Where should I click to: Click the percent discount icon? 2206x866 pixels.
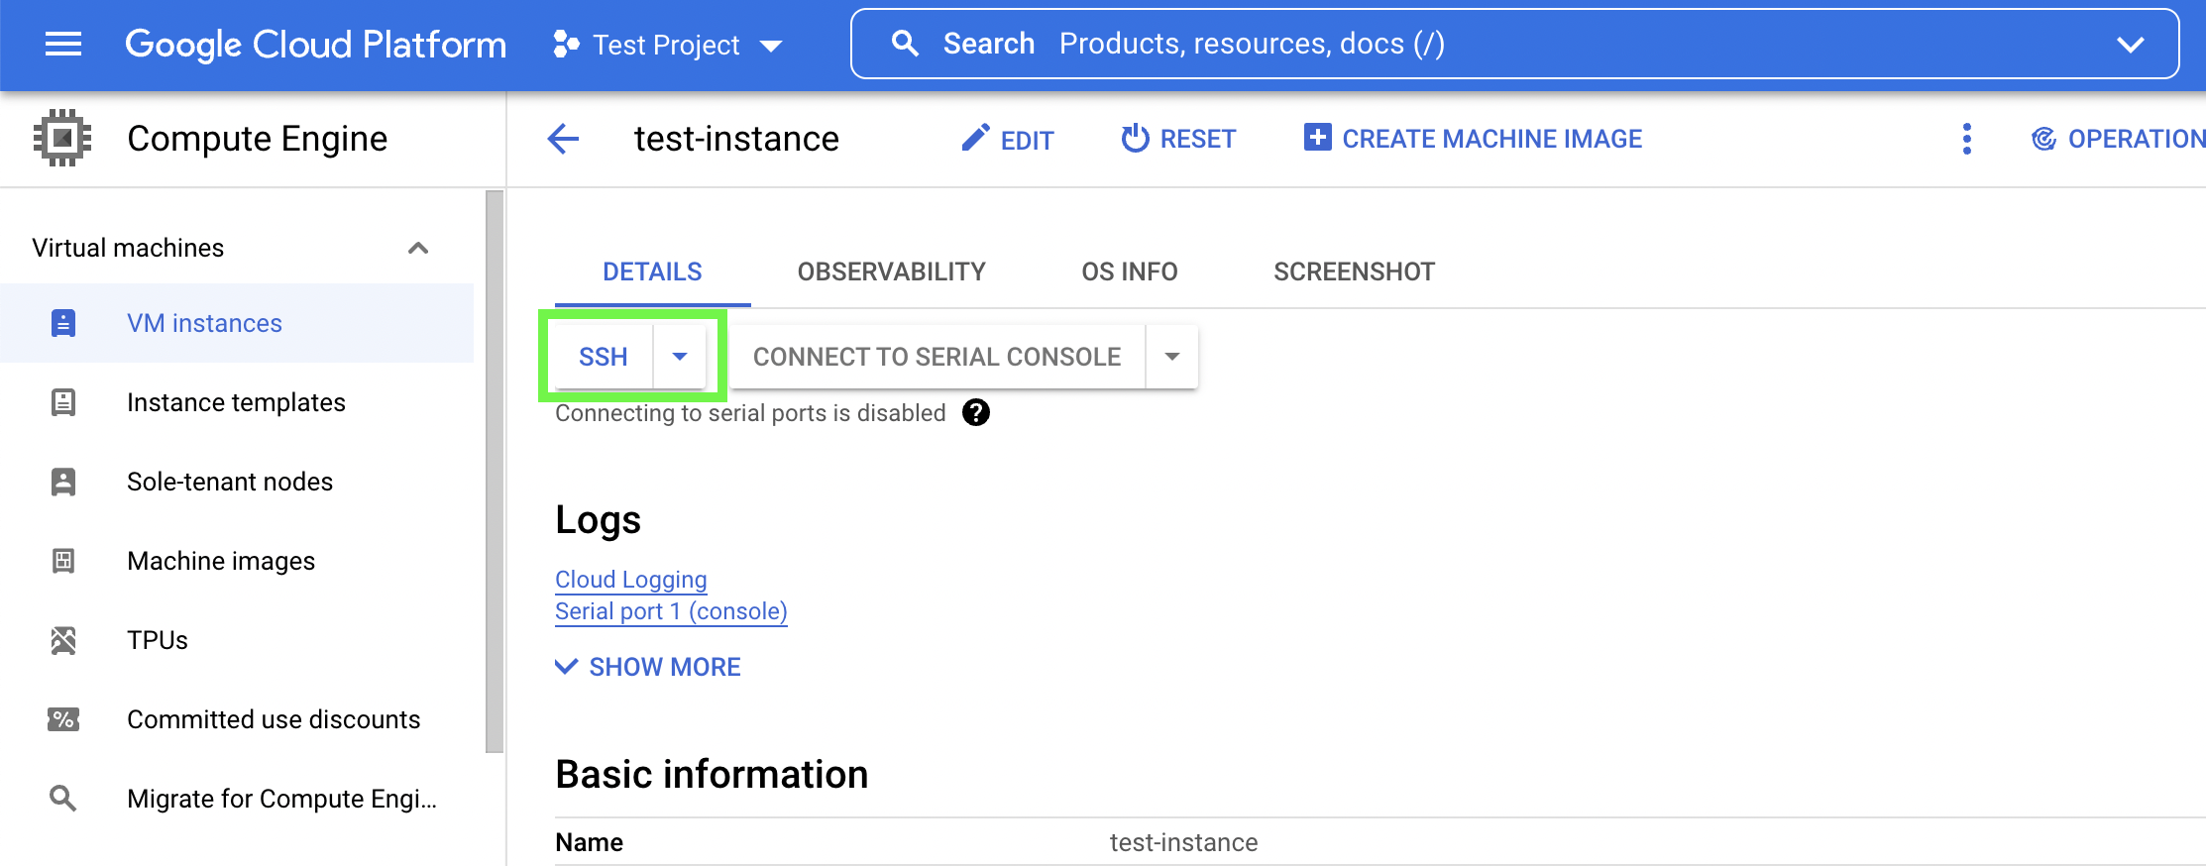tap(63, 719)
